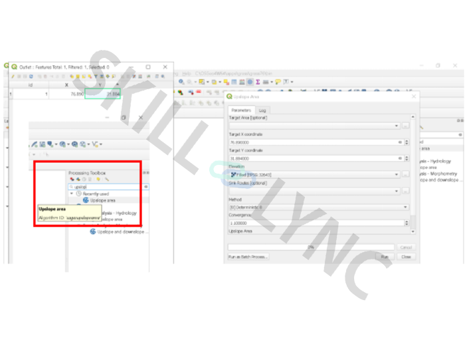
Task: Adjust the Target Y coordinate spinner
Action: point(407,158)
